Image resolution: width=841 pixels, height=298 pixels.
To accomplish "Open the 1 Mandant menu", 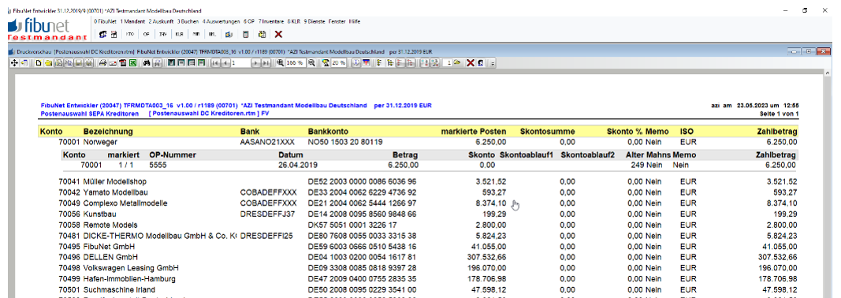I will (132, 21).
